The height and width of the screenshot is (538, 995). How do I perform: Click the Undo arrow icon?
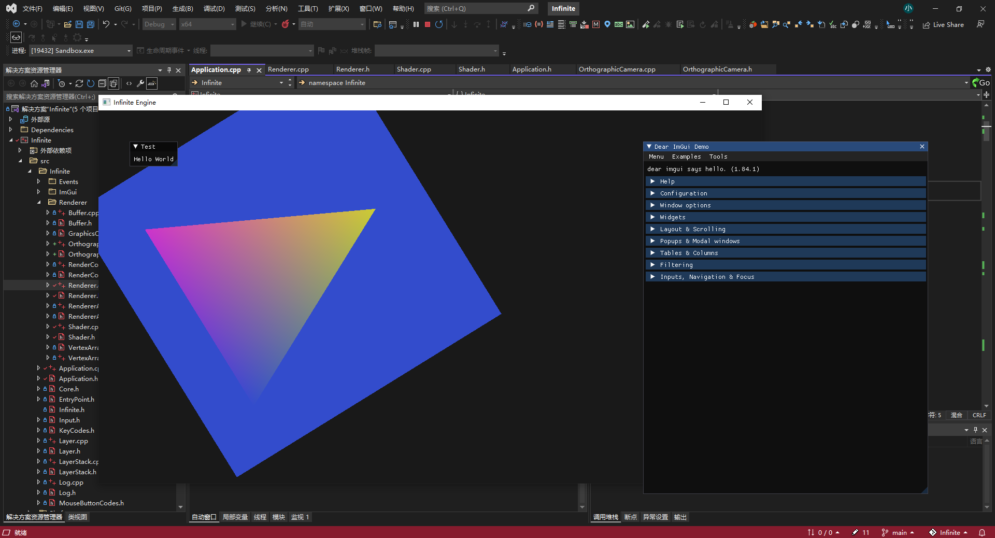106,24
